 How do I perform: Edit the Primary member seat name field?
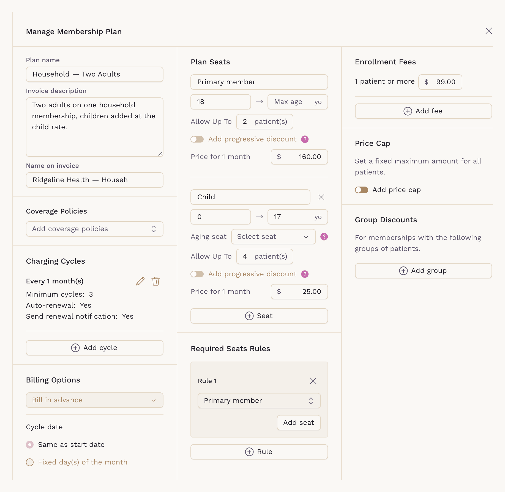tap(259, 82)
